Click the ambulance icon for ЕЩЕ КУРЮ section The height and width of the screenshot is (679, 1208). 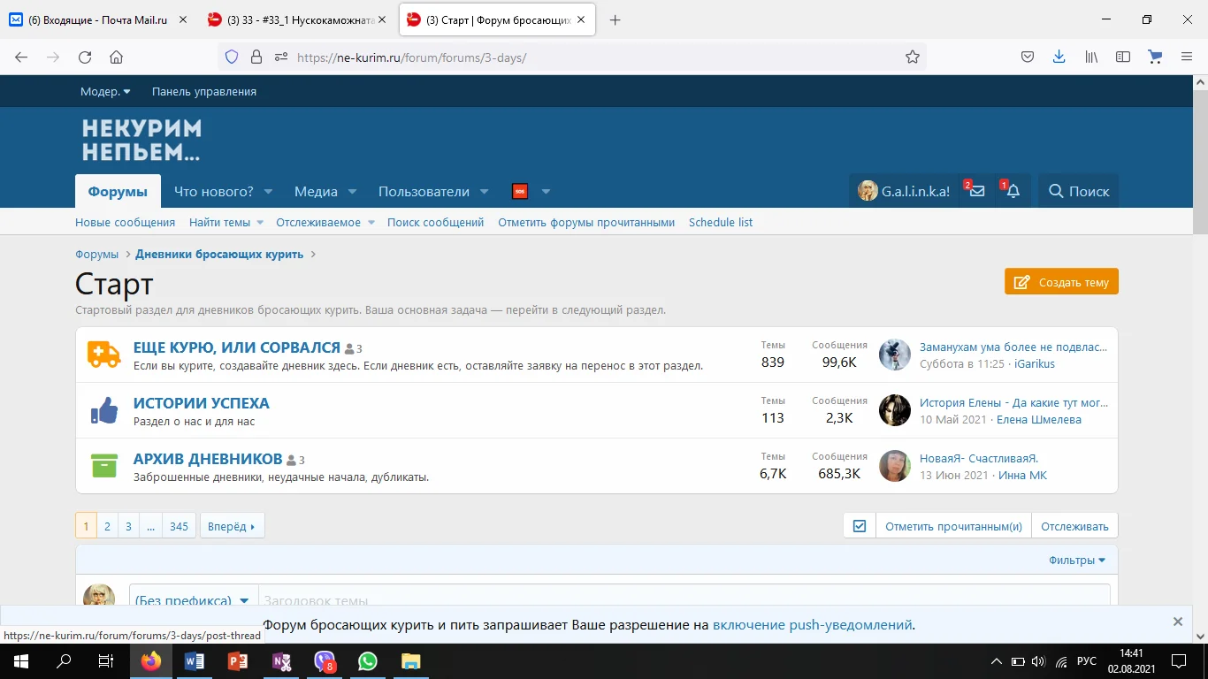[104, 355]
